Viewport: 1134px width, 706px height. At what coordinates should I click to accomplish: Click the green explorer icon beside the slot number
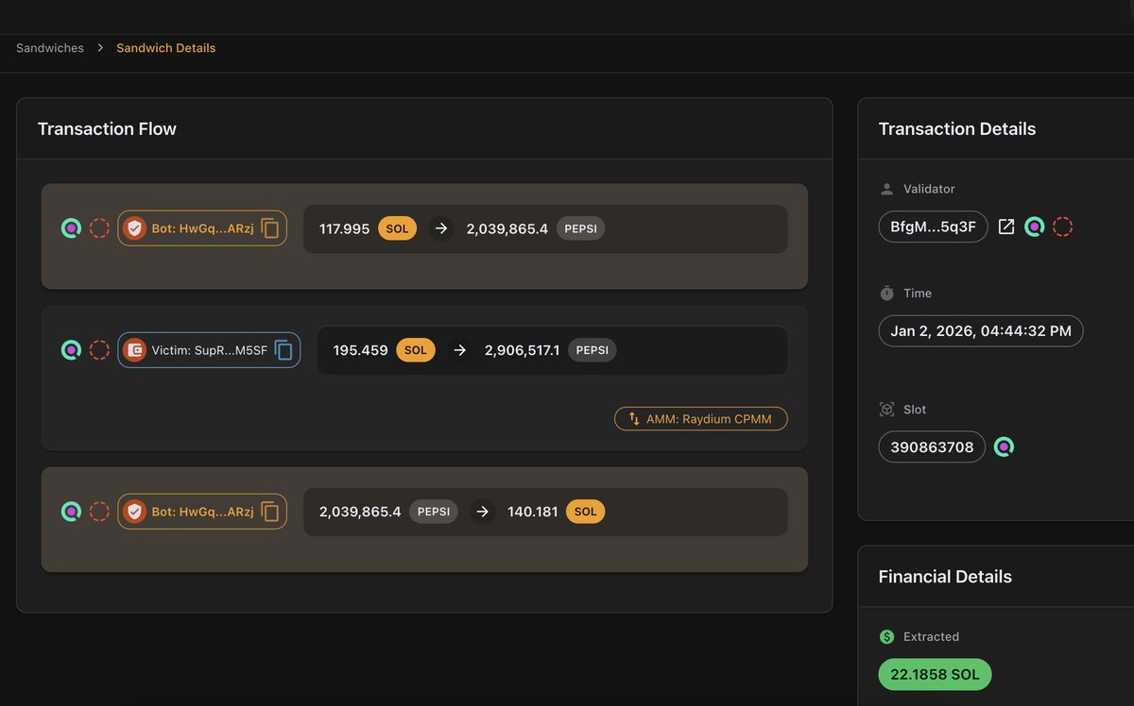click(x=1005, y=447)
